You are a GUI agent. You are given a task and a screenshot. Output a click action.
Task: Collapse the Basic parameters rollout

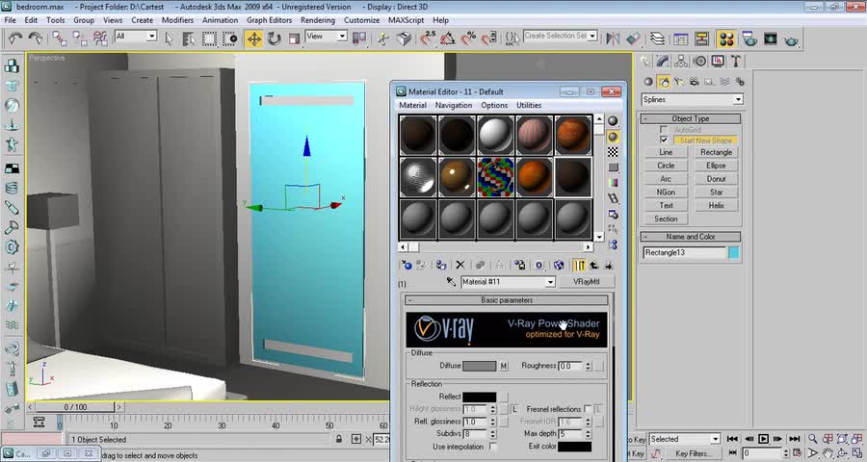pyautogui.click(x=507, y=300)
